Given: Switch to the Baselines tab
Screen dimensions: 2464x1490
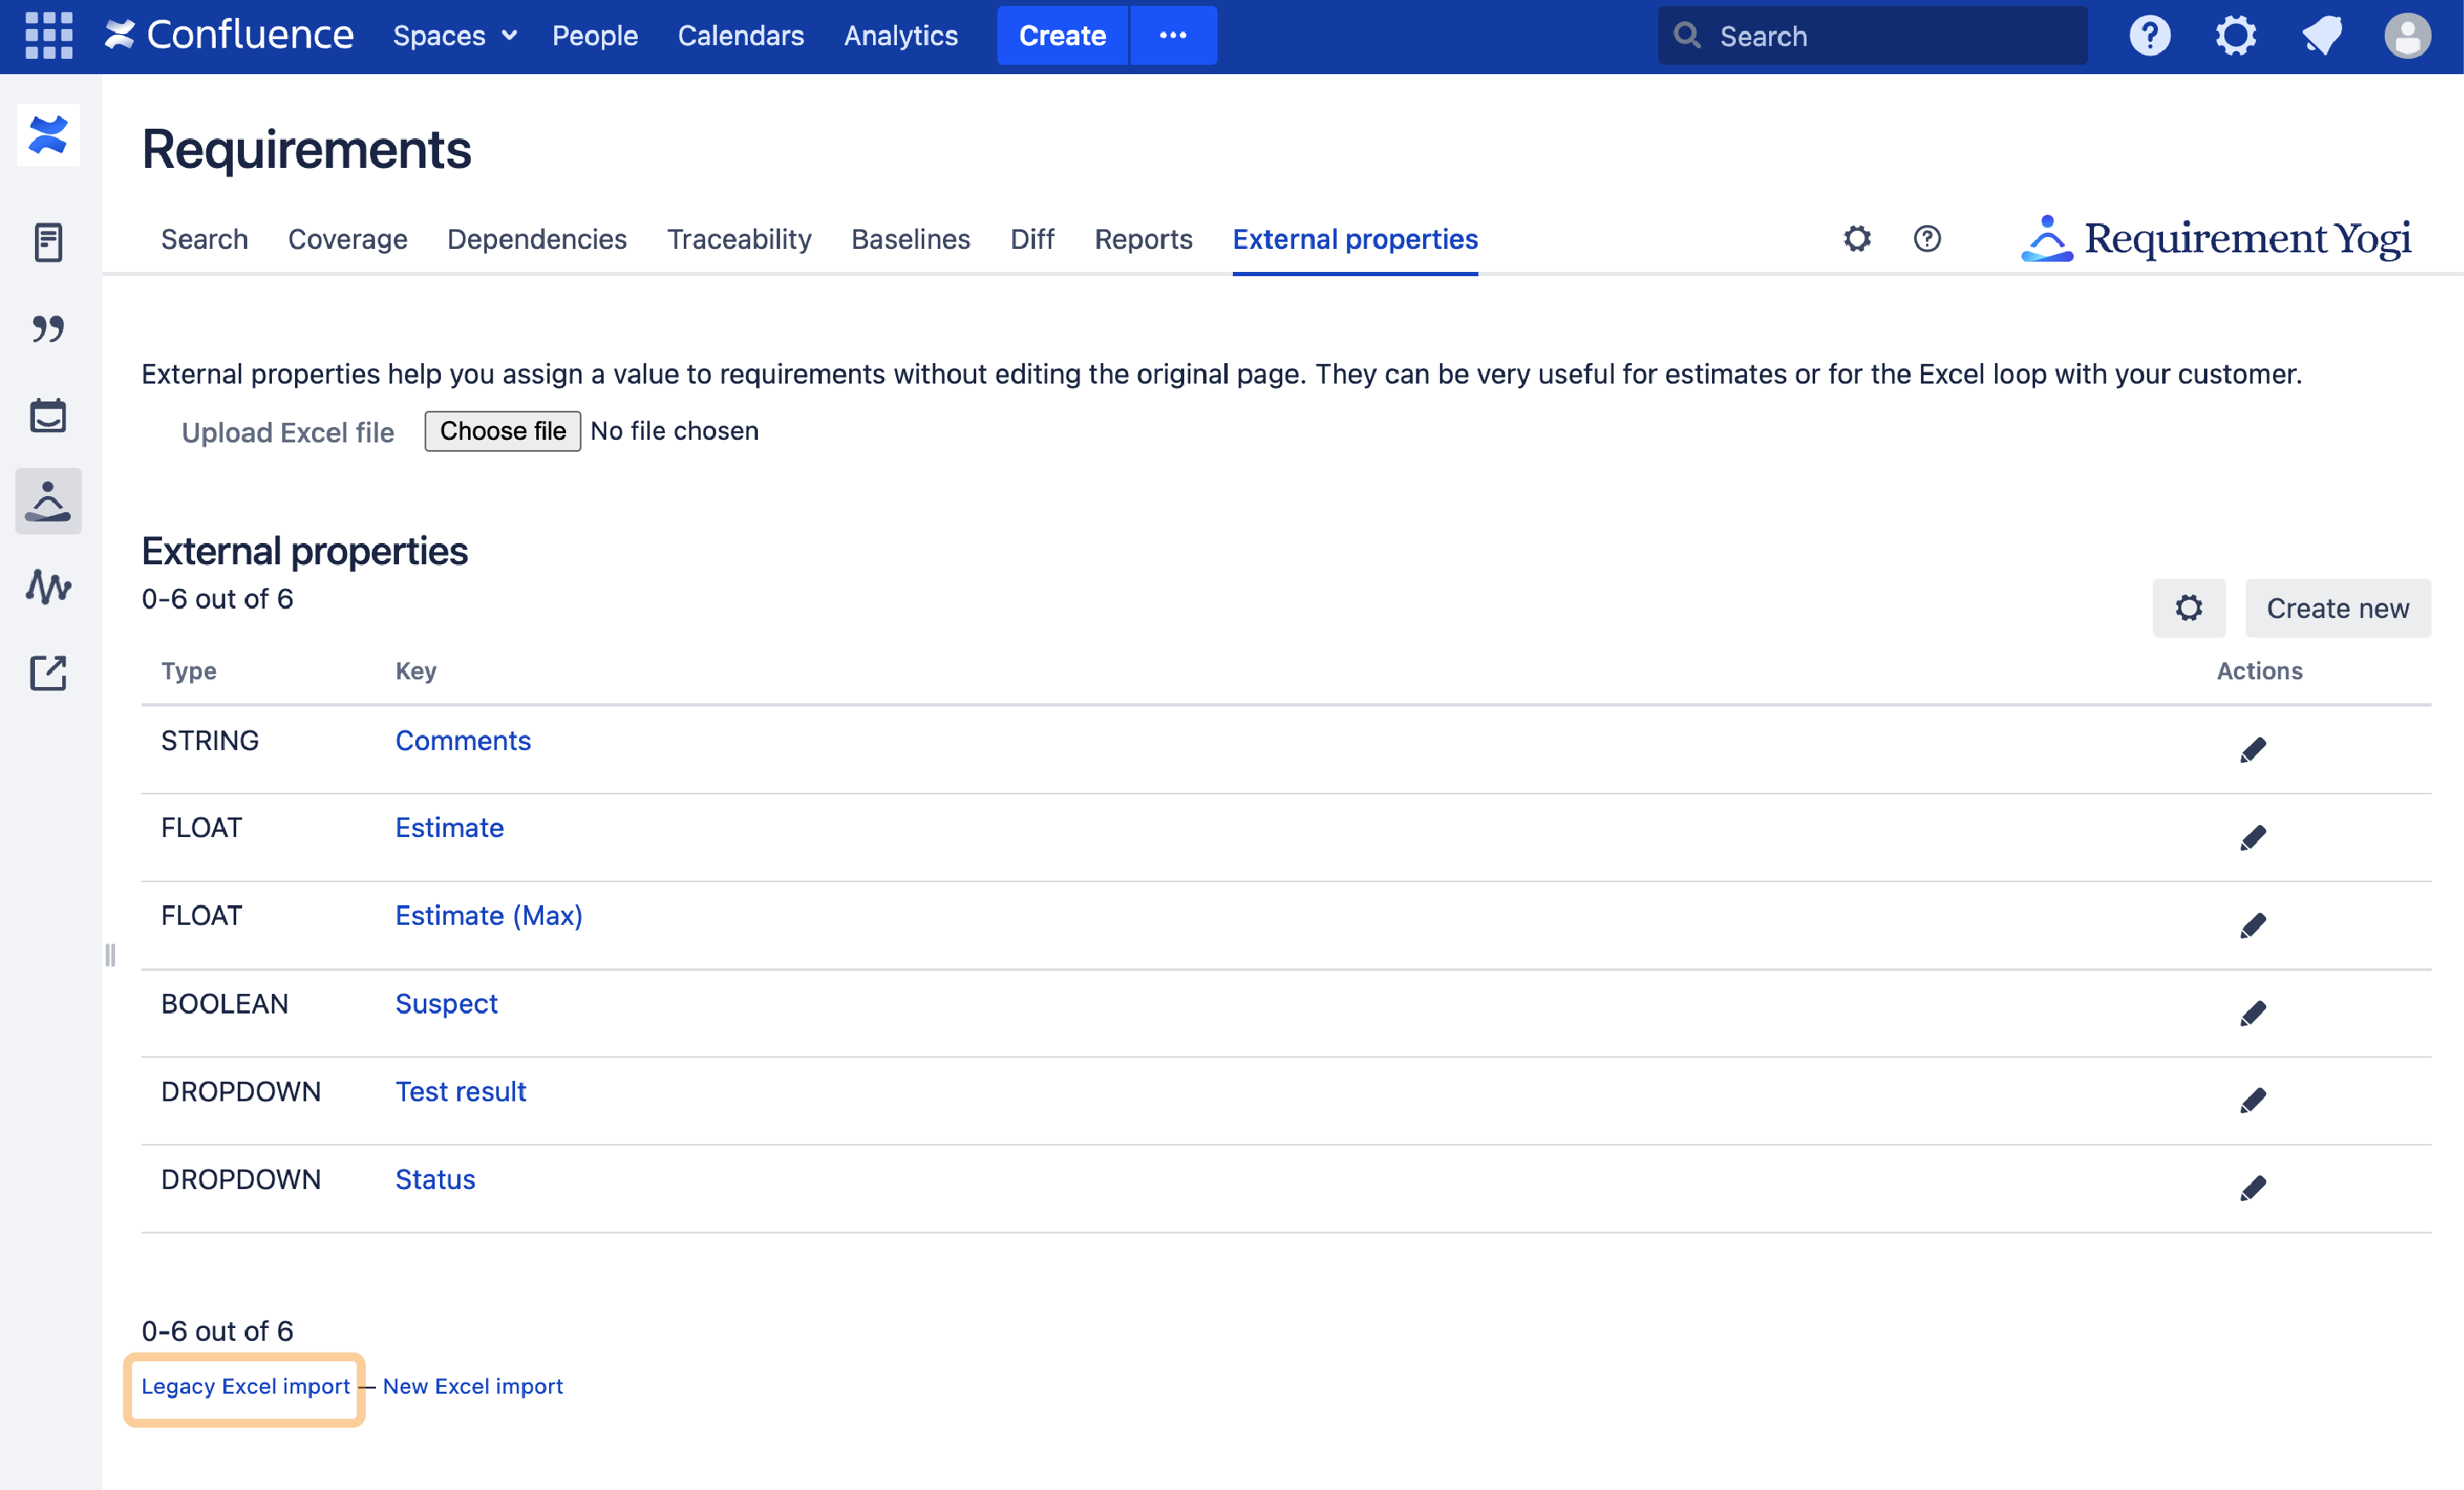Looking at the screenshot, I should pos(910,239).
